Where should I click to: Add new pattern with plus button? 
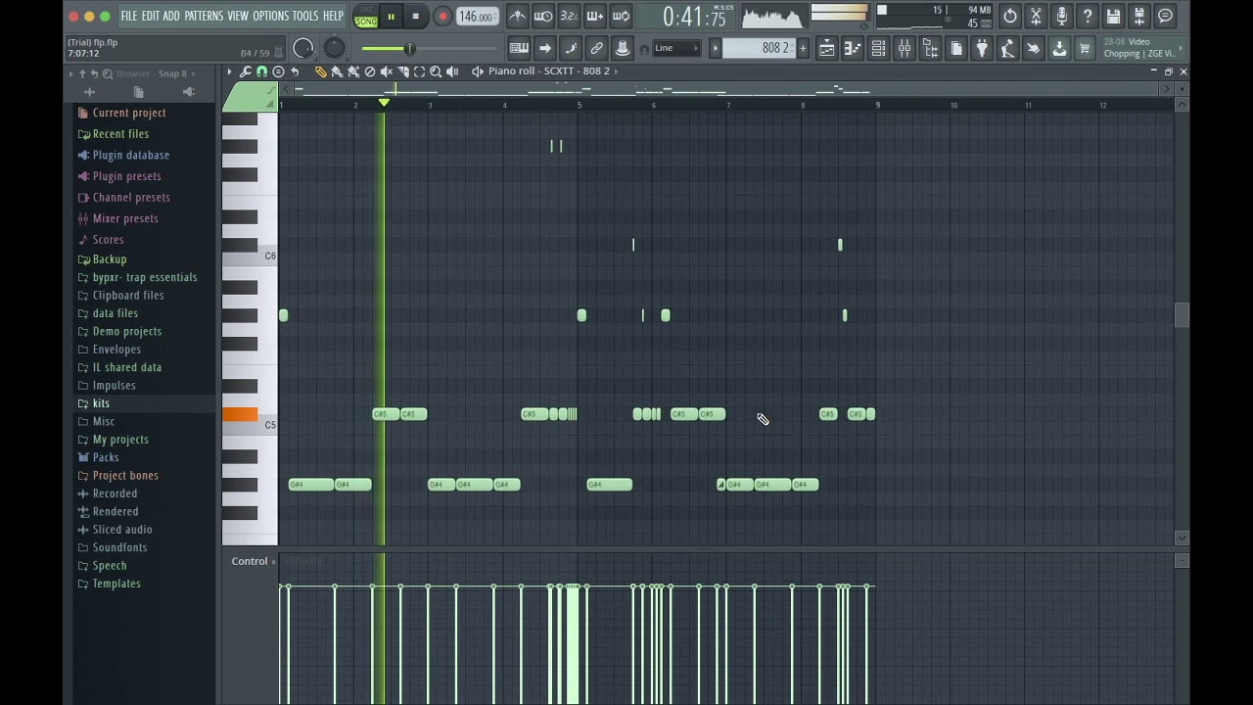pos(803,49)
